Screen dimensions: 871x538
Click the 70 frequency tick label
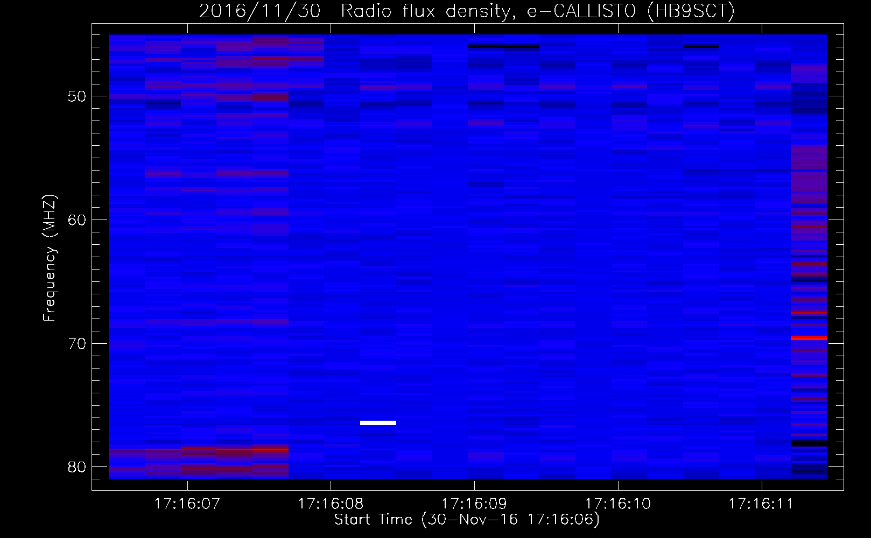coord(77,343)
